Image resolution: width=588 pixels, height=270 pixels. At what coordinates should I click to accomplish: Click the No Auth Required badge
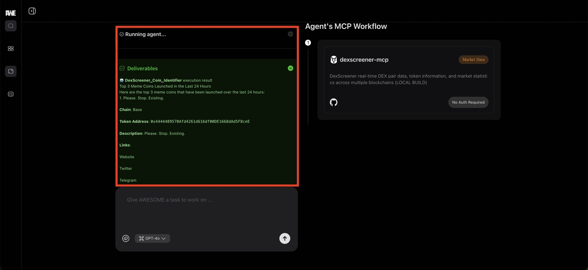pos(468,102)
